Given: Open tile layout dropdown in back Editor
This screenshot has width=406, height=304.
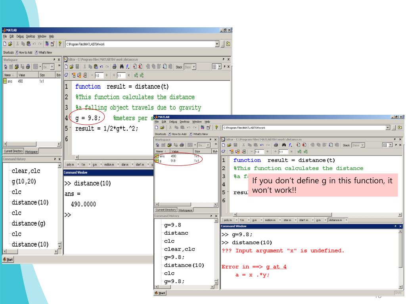Looking at the screenshot, I should [220, 66].
